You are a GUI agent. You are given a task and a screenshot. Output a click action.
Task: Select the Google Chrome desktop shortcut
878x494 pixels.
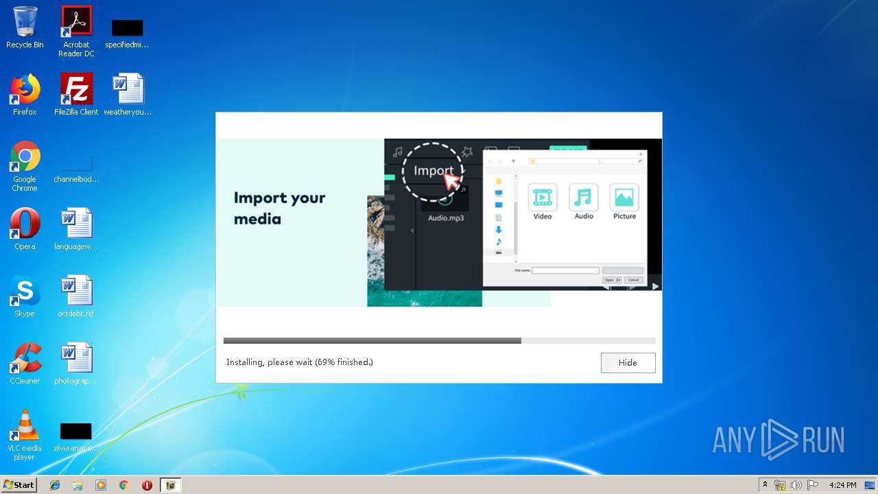pos(25,166)
